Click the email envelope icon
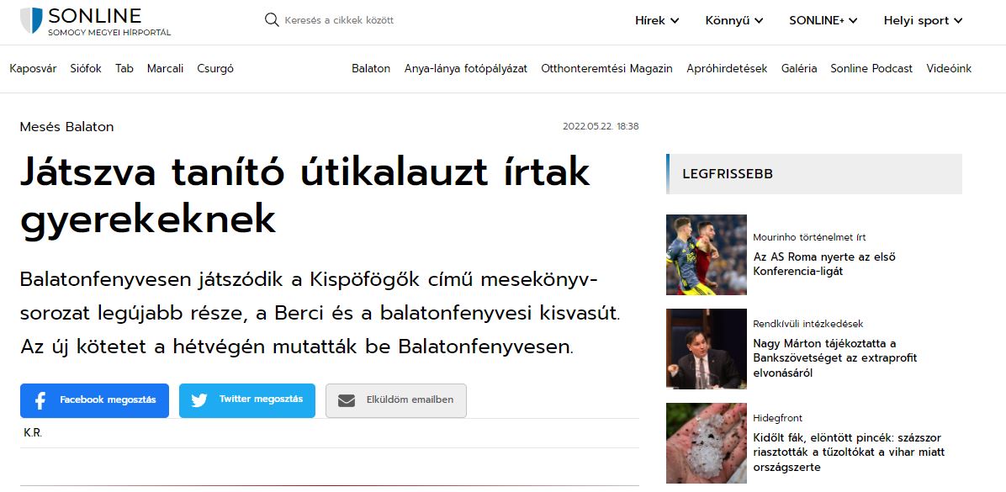This screenshot has width=1006, height=492. point(347,401)
